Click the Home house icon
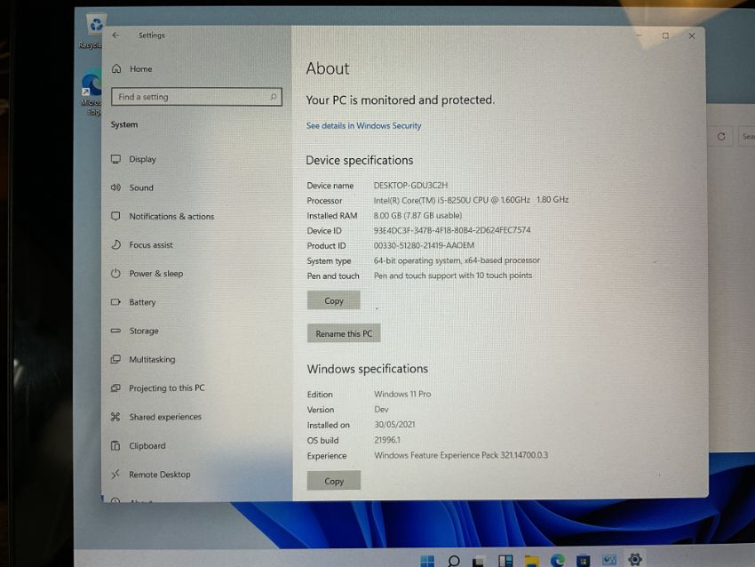755x567 pixels. pos(116,69)
